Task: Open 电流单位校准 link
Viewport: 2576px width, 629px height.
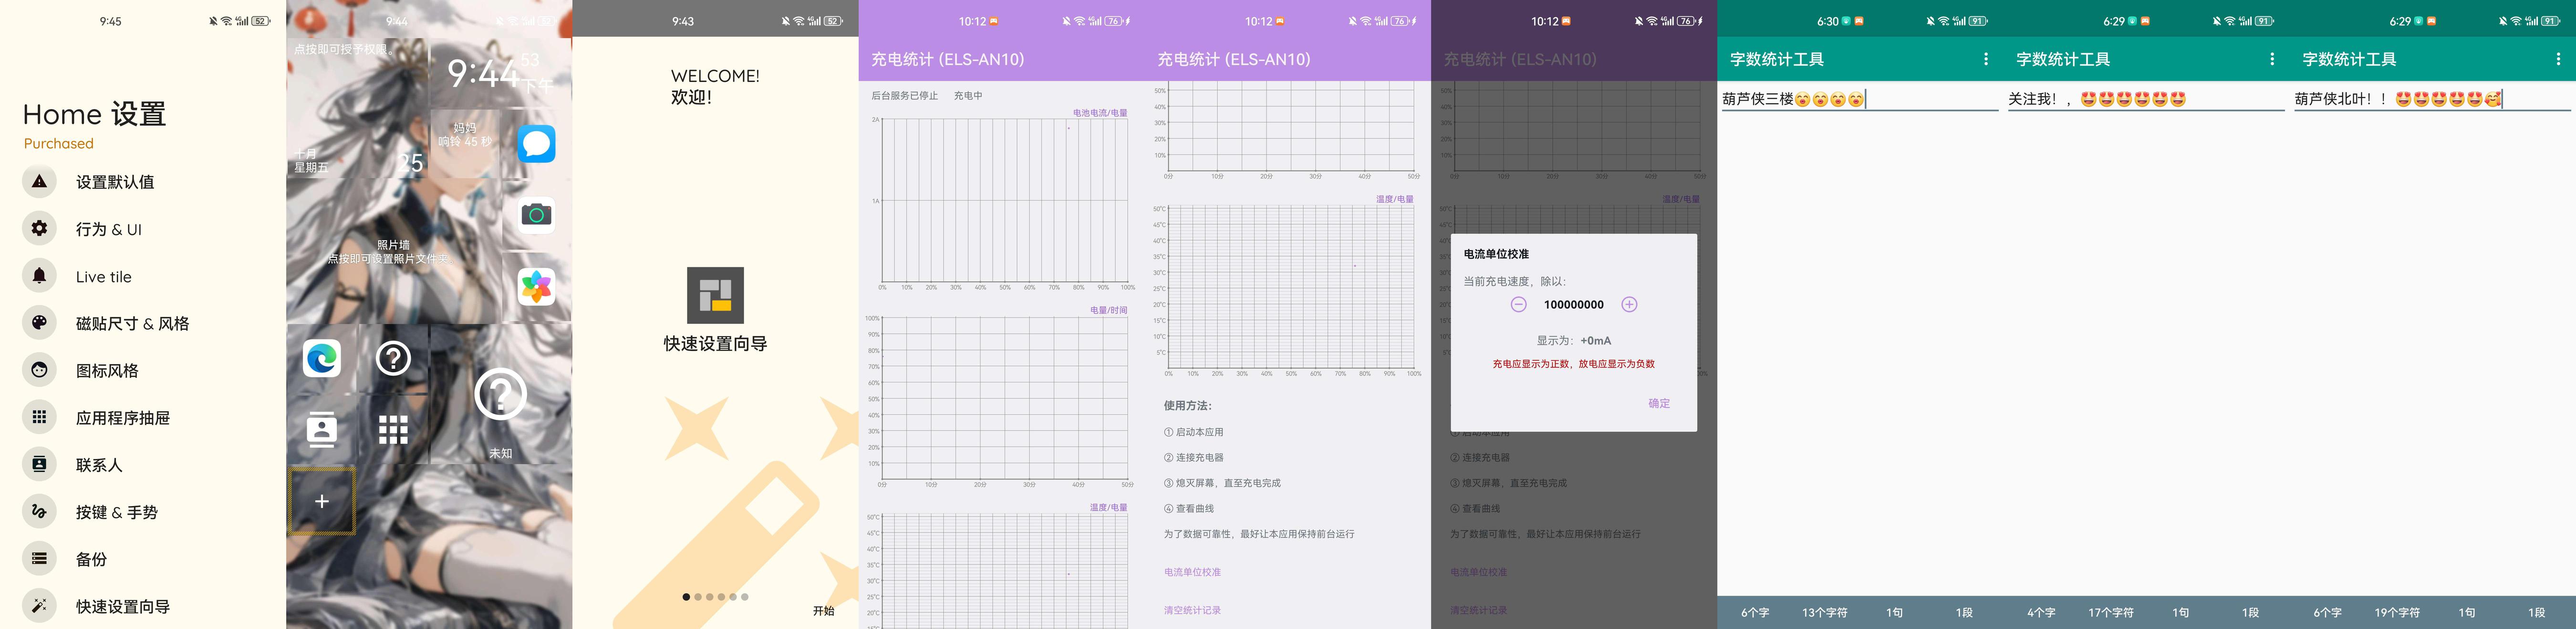Action: click(x=1192, y=572)
